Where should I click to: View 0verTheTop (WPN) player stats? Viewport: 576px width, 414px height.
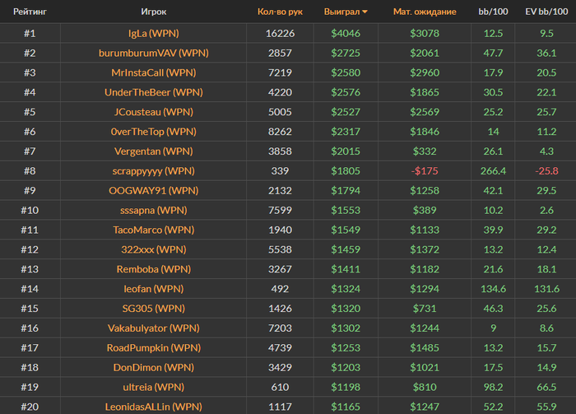coord(154,132)
